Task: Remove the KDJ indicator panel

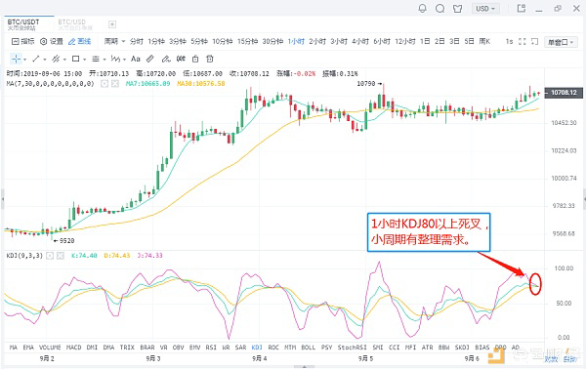Action: 61,256
